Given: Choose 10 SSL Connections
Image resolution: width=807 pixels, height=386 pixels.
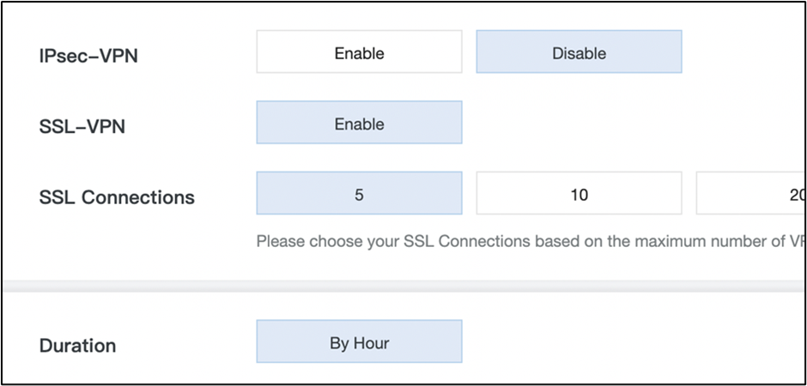Looking at the screenshot, I should 579,194.
